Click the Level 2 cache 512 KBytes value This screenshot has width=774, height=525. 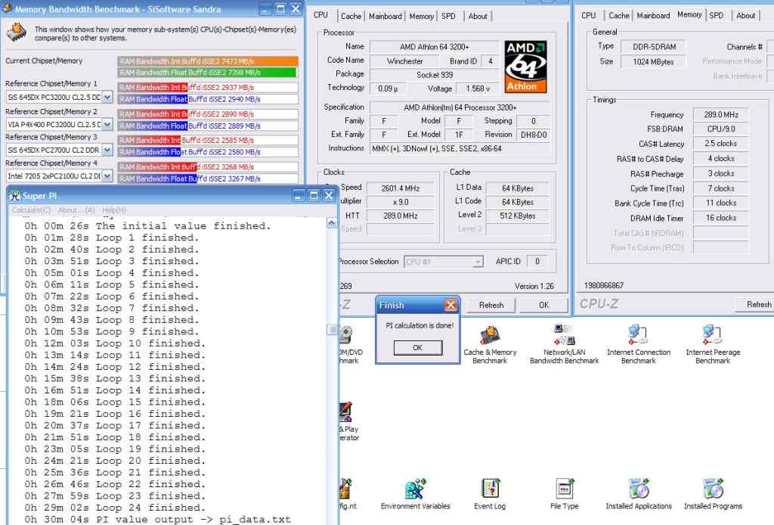(517, 216)
